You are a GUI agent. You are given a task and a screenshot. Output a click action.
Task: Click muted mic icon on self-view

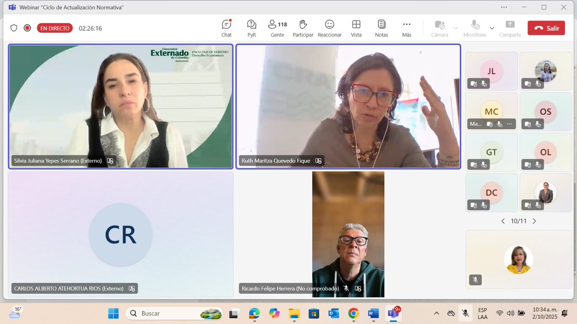(x=475, y=279)
